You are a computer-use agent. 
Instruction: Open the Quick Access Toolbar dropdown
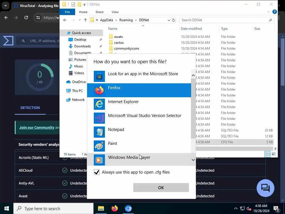point(84,4)
